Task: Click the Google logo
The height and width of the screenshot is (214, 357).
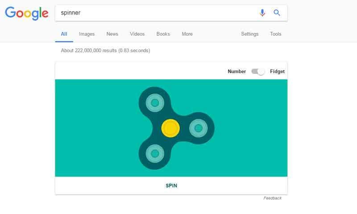Action: point(27,14)
